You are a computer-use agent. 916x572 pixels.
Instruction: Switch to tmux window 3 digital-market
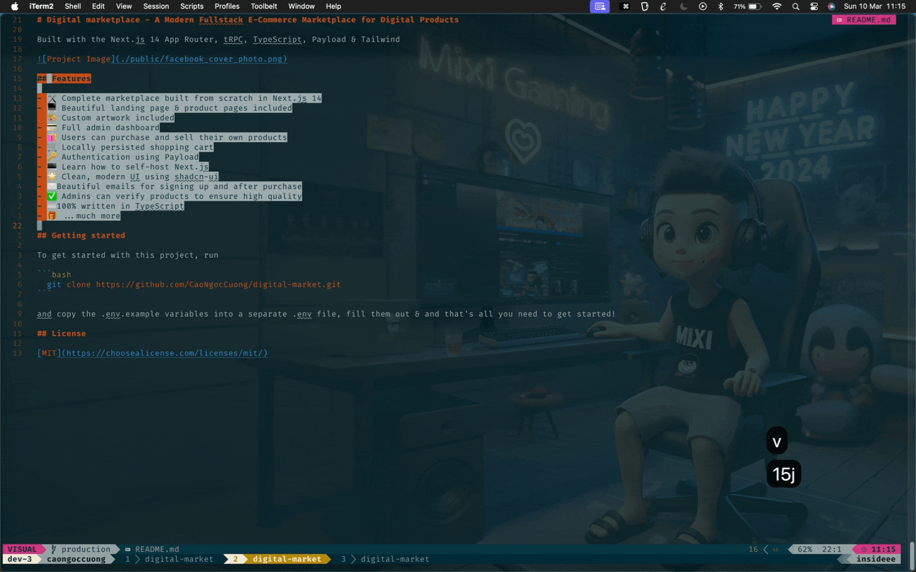tap(385, 559)
